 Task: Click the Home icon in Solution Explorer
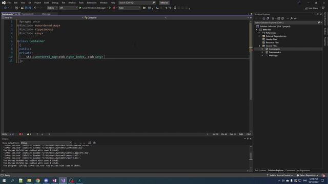click(x=264, y=18)
